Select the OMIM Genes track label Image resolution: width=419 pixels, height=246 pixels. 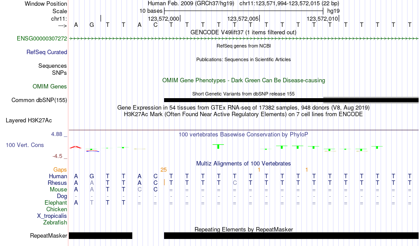pos(50,86)
